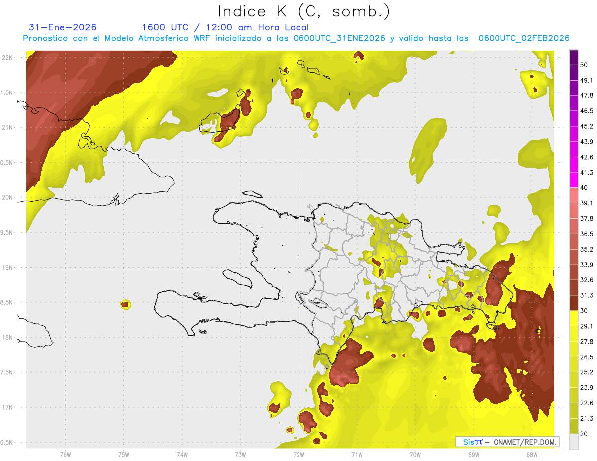Click colorbar value "41.3"
This screenshot has height=461, width=597.
click(587, 173)
